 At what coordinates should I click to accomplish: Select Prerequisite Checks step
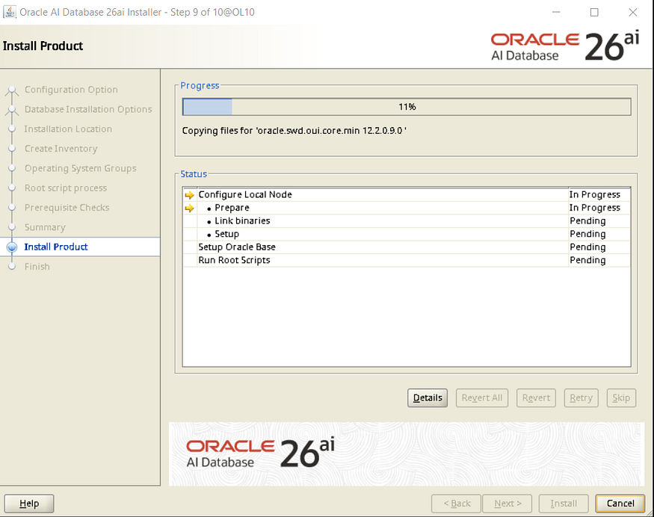click(67, 208)
